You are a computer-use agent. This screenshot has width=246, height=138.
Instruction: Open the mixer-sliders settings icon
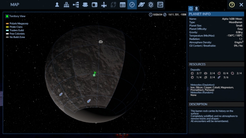(x=160, y=5)
